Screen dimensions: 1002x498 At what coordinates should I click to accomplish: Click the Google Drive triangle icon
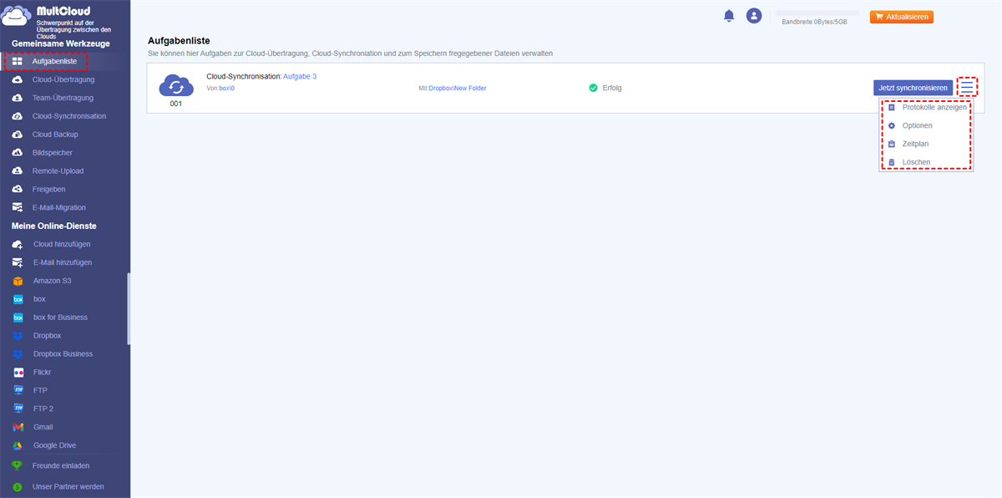coord(18,445)
